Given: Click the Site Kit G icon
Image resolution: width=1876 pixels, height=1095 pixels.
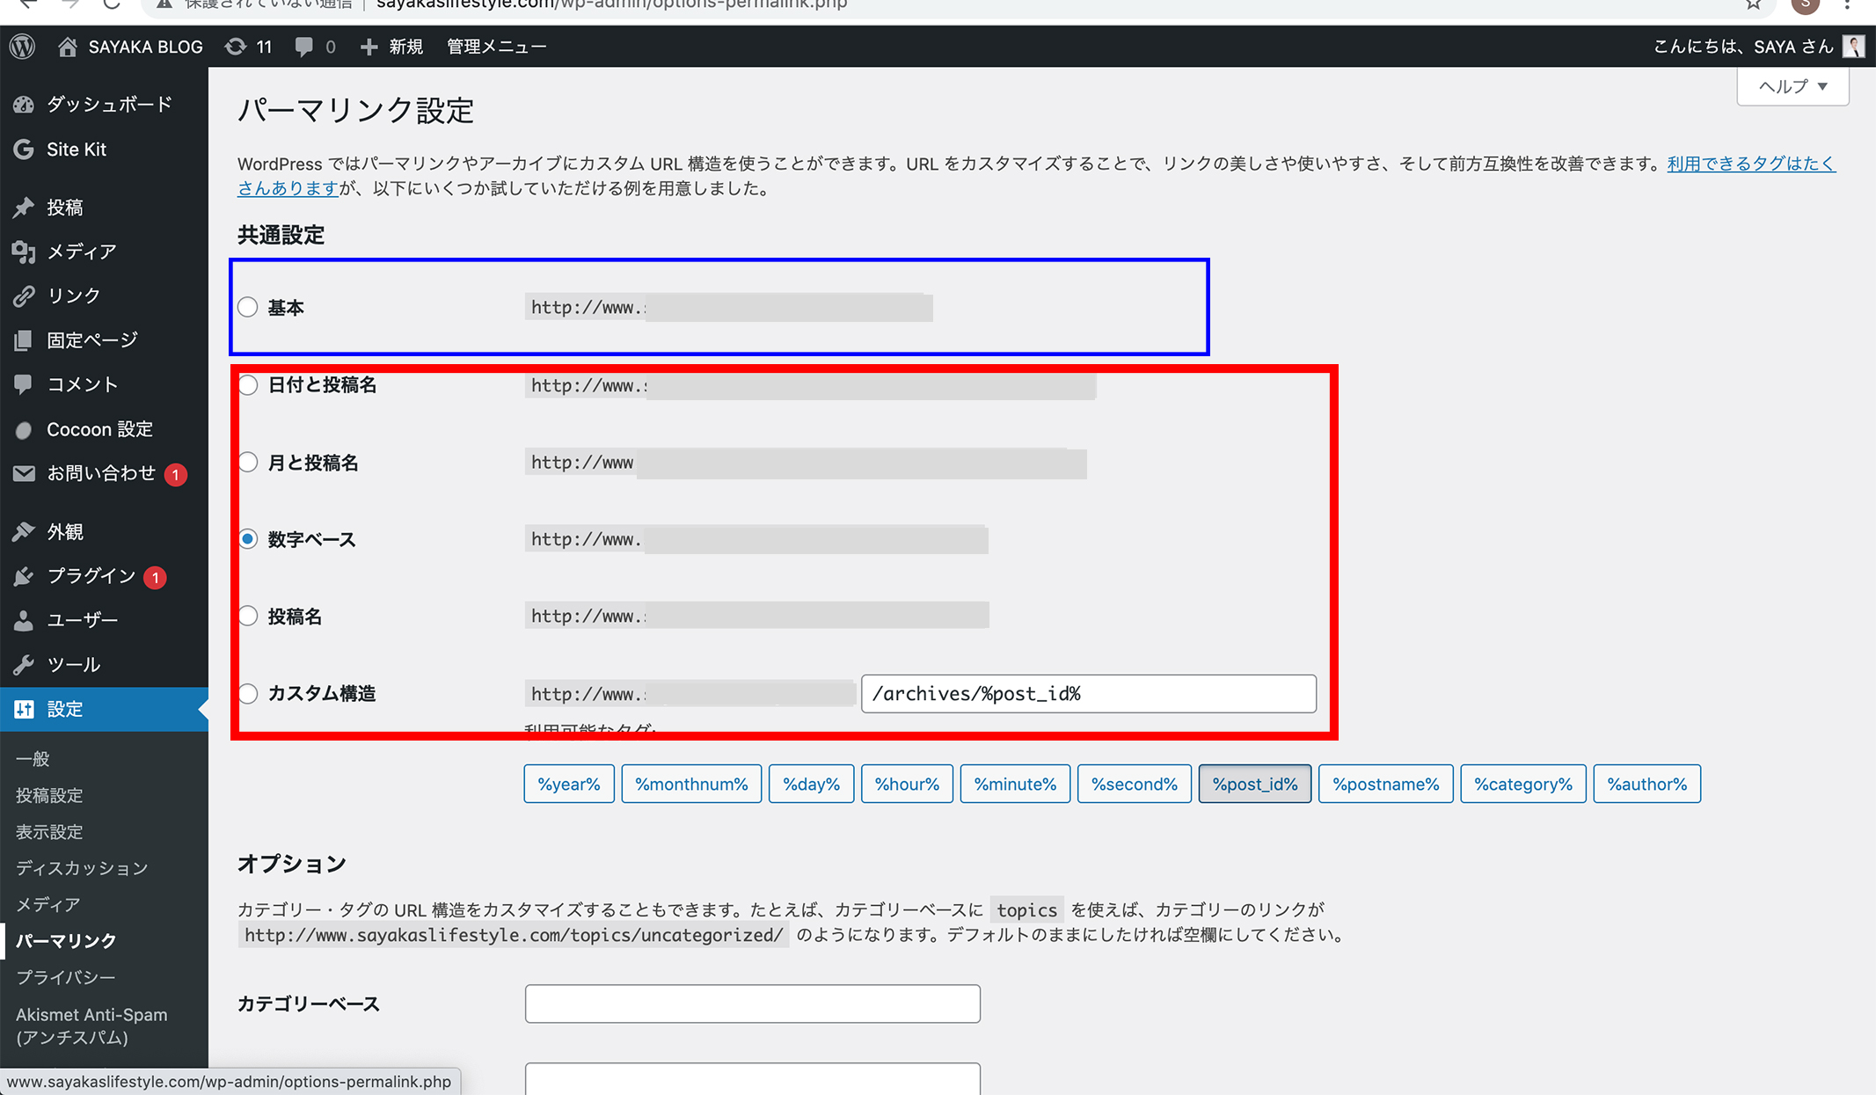Looking at the screenshot, I should tap(24, 150).
